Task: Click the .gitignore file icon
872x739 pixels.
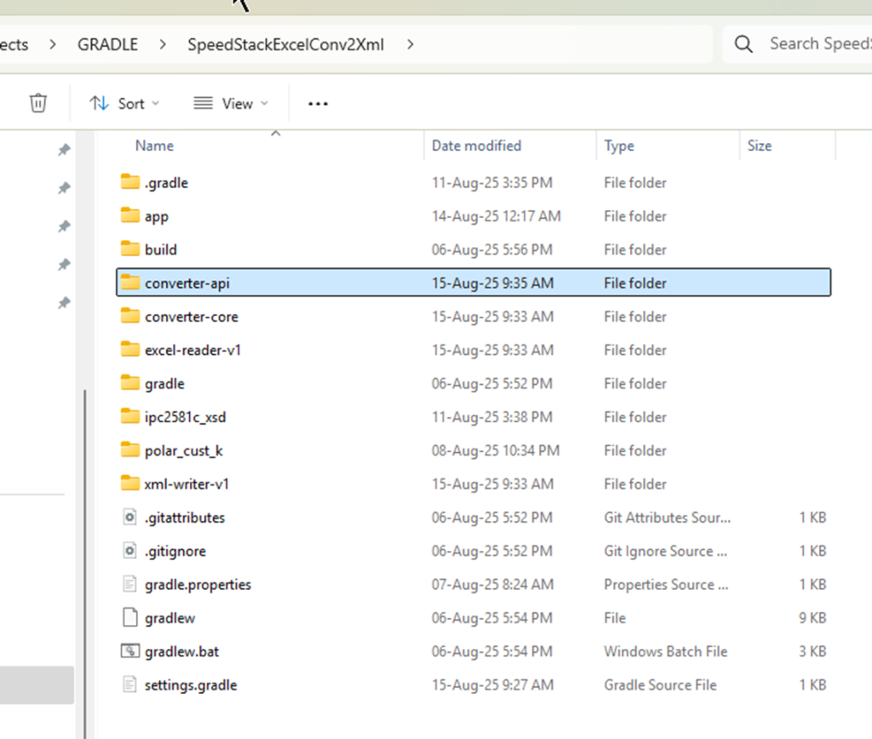Action: click(x=129, y=551)
